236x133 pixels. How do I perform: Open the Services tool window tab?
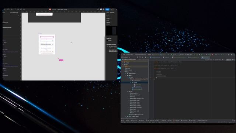[192, 120]
